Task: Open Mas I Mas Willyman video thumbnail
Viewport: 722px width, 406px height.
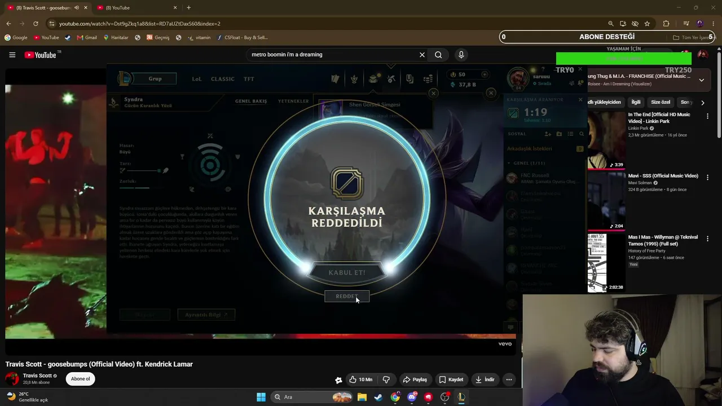Action: pyautogui.click(x=606, y=262)
